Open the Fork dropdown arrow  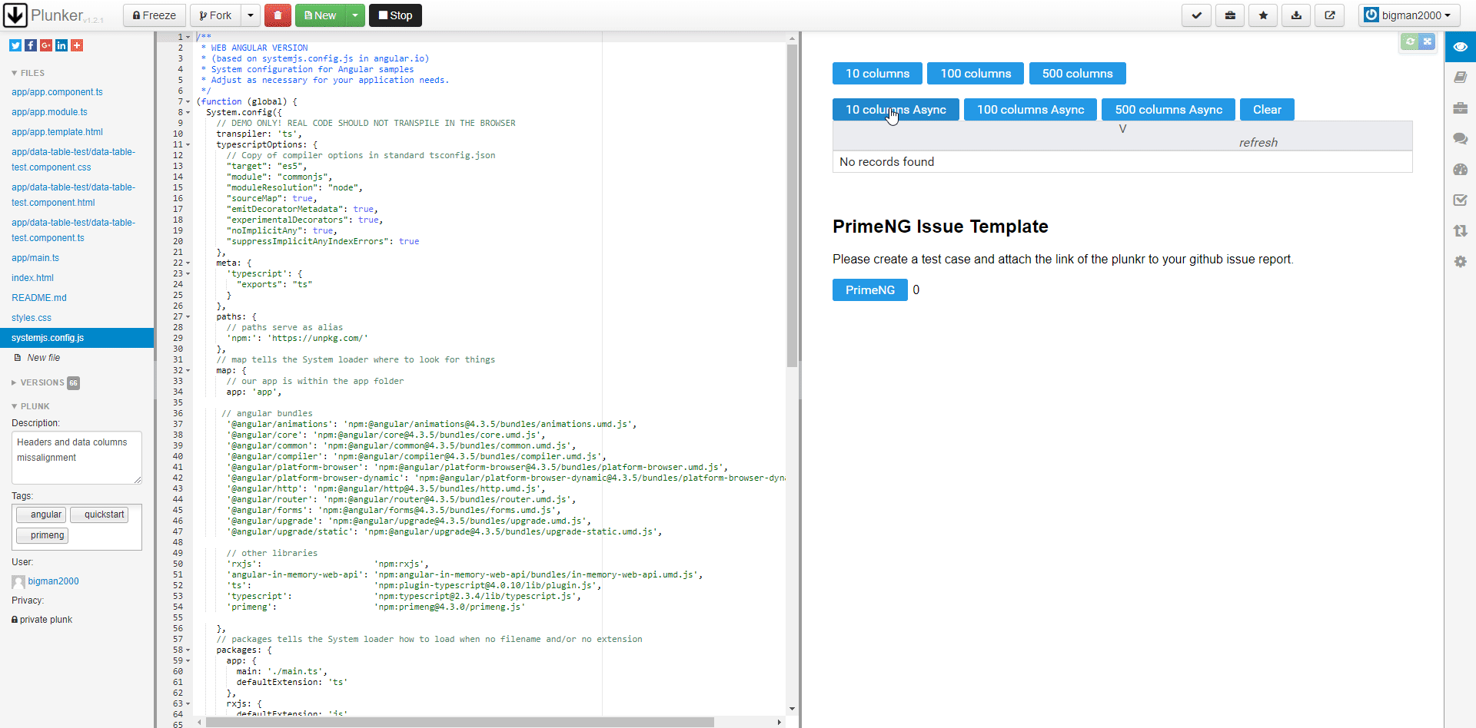[x=251, y=15]
